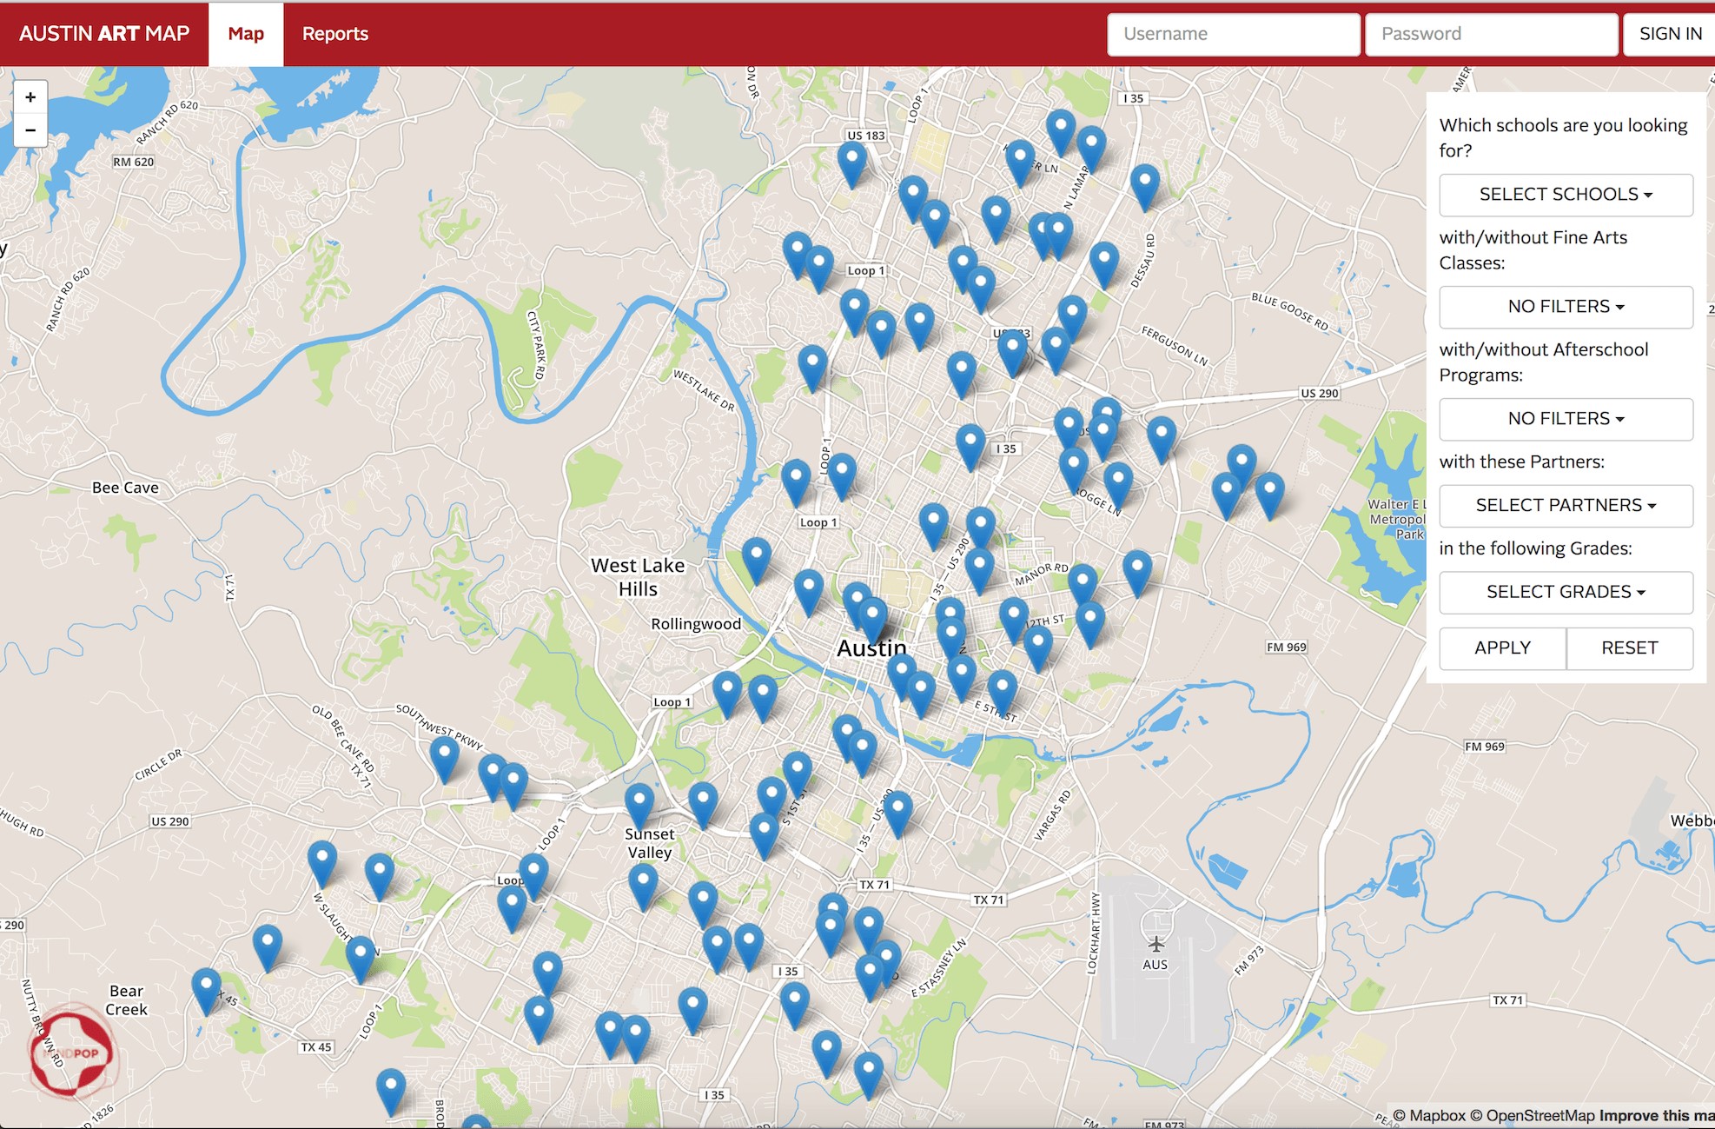Click the MindPOP logo in the corner
Viewport: 1715px width, 1129px height.
[72, 1052]
